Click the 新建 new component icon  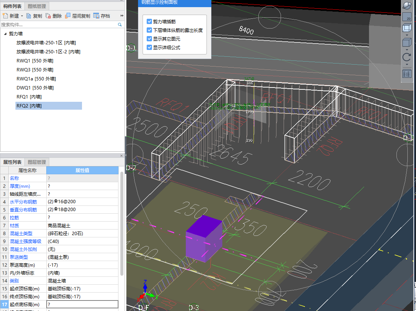click(x=5, y=16)
